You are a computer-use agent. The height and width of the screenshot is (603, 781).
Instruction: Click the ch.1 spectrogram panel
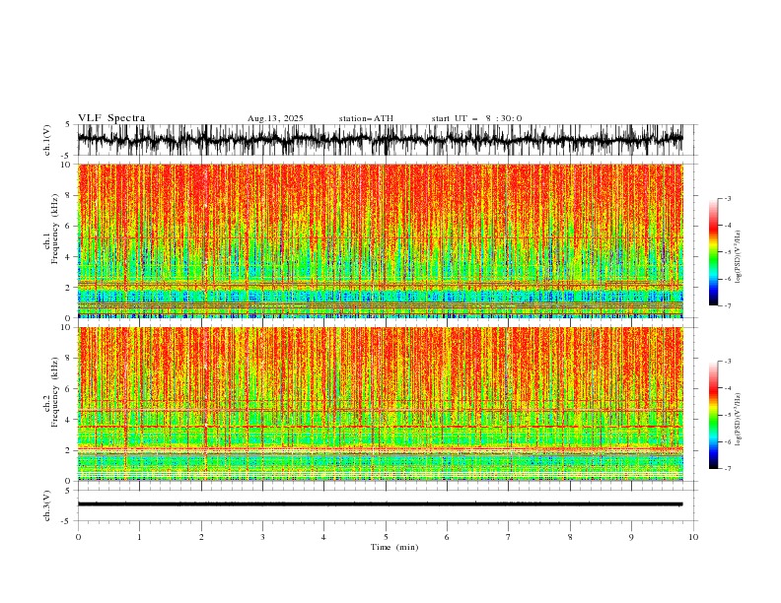(380, 240)
